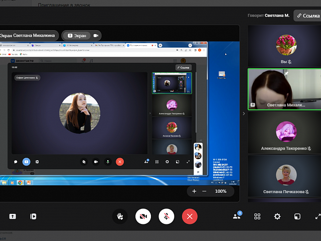Click Chrome icon in shared Windows taskbar
The image size is (321, 241).
pos(20,183)
